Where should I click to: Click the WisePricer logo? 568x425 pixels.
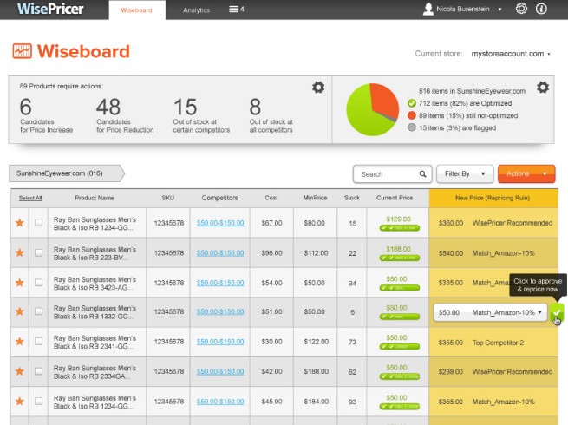point(50,9)
